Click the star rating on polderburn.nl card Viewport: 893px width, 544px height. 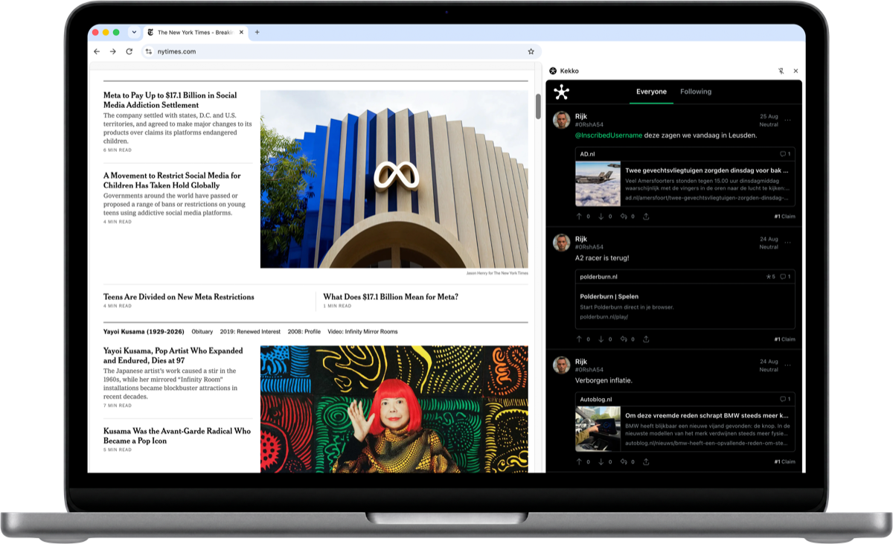770,277
